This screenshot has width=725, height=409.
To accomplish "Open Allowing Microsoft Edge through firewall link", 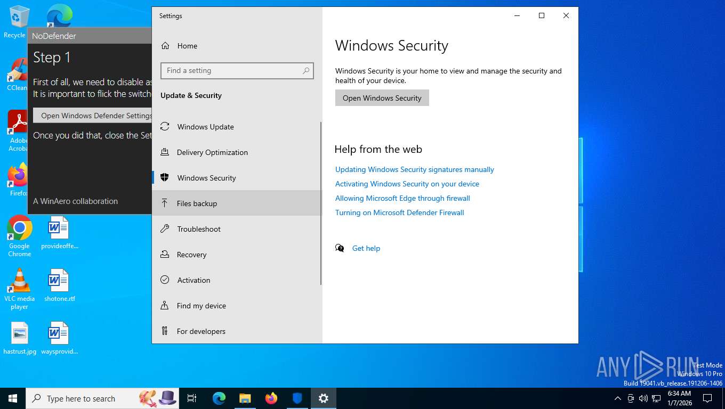I will (x=402, y=198).
